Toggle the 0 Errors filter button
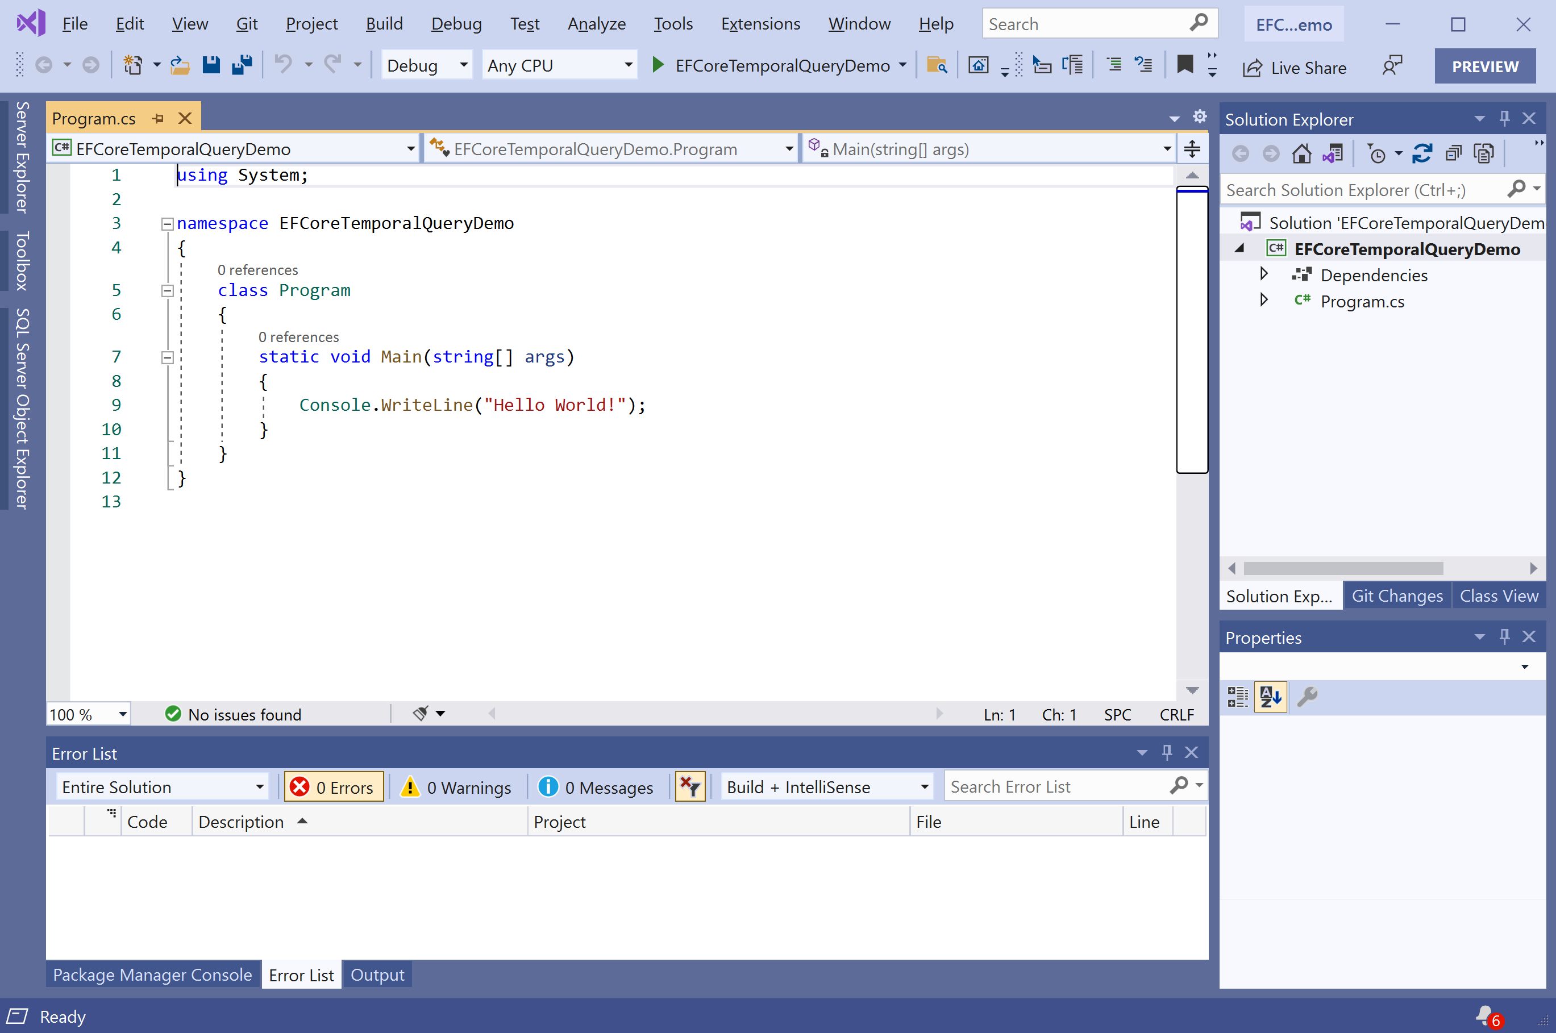The width and height of the screenshot is (1556, 1033). [334, 786]
